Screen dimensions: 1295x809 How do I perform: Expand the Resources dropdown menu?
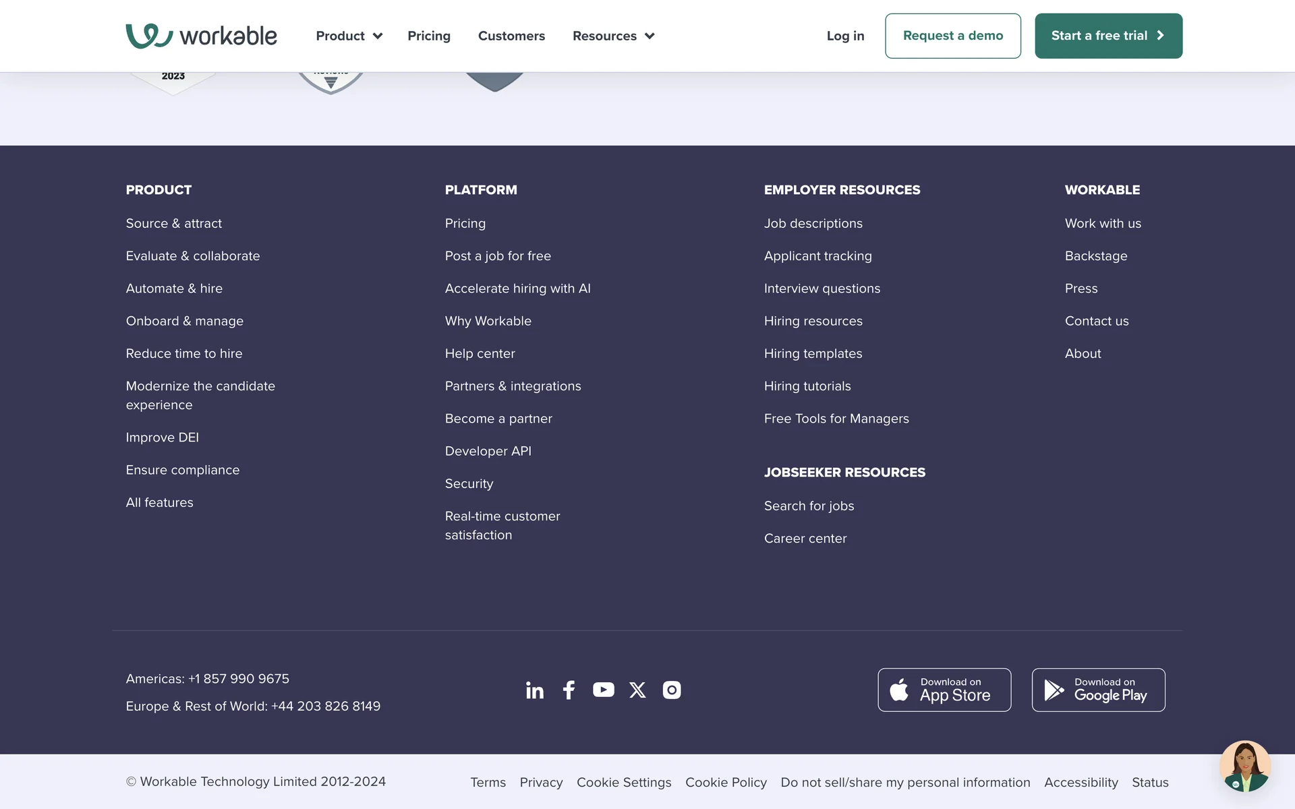pos(613,36)
